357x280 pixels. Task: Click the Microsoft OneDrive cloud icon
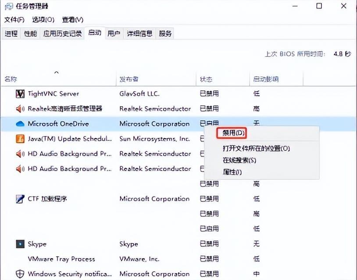pos(20,124)
